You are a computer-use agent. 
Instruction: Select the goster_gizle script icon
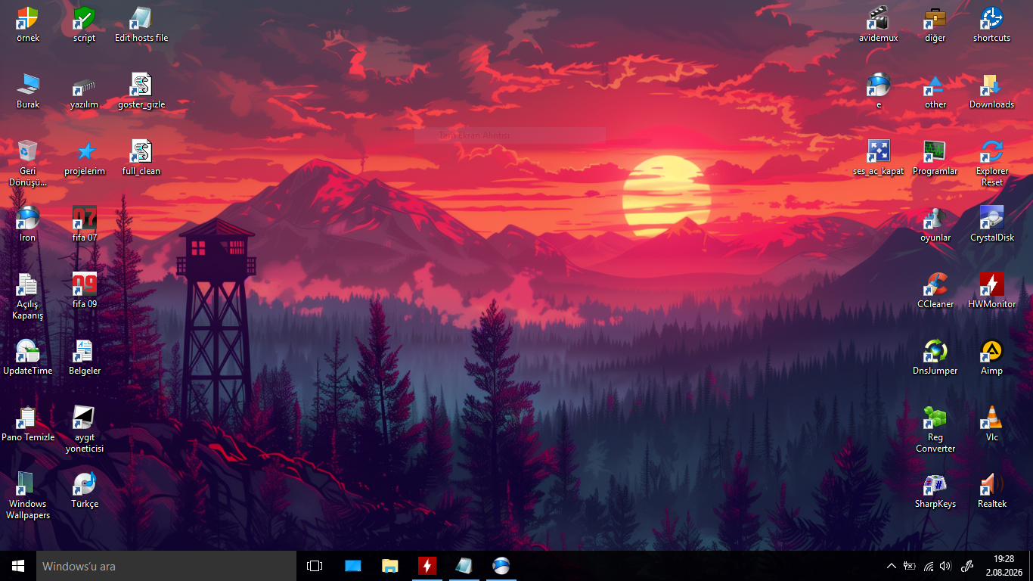[141, 91]
